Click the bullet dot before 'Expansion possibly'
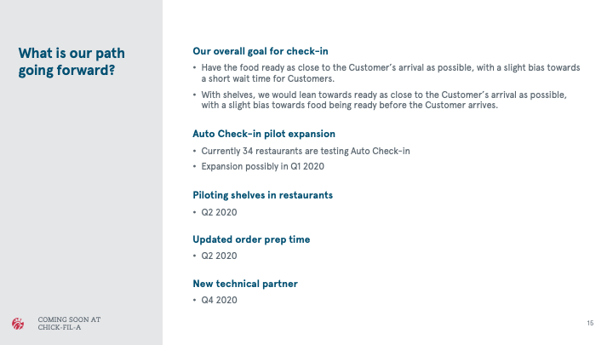The image size is (613, 345). (195, 166)
